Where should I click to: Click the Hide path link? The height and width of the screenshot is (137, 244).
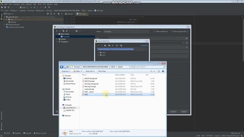coord(144,46)
